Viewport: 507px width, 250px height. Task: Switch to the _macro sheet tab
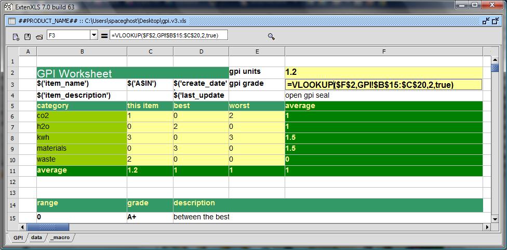(x=60, y=237)
